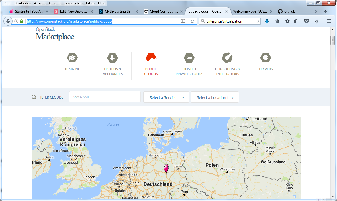Open the Select a Service dropdown
This screenshot has height=201, width=337.
tap(166, 97)
